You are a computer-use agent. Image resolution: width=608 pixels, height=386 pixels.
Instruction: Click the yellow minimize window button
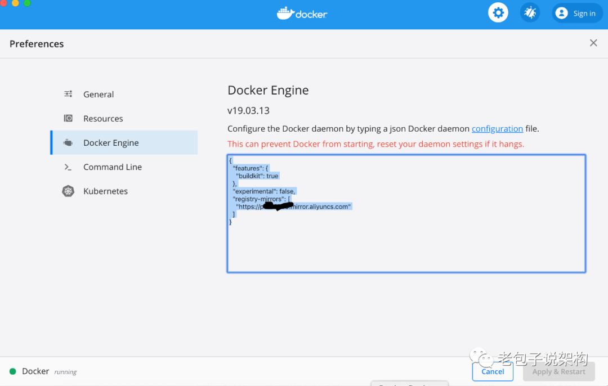(15, 3)
